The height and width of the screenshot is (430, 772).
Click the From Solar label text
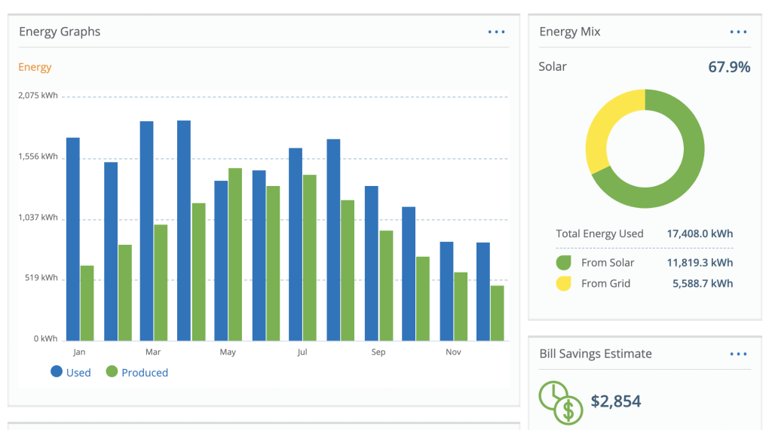point(608,263)
